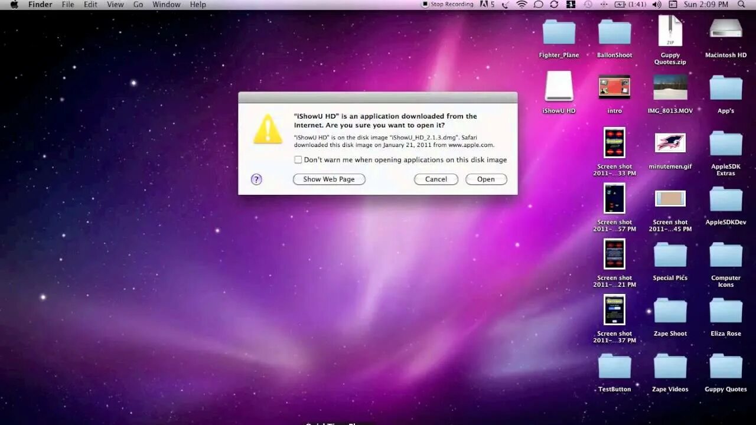The width and height of the screenshot is (756, 425).
Task: Open the Adobe updater menu bar icon
Action: pos(487,5)
